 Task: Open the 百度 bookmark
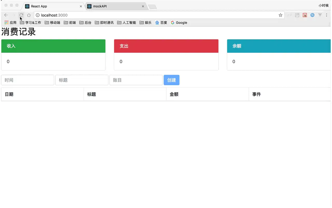point(161,23)
